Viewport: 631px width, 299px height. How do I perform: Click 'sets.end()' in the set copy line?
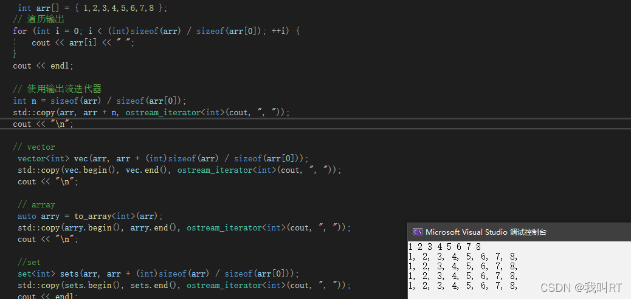[x=154, y=286]
